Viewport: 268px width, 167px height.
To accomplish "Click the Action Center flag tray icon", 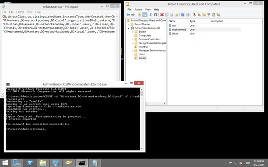I will point(231,163).
